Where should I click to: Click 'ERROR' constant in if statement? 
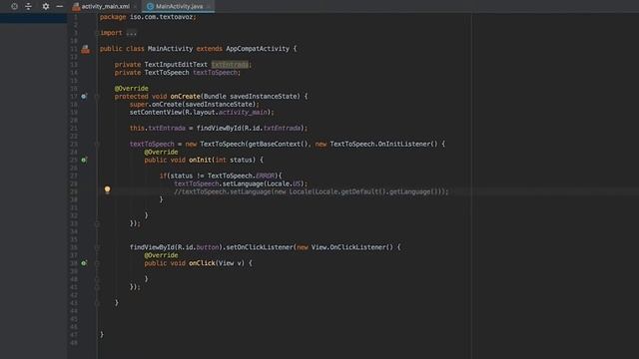pyautogui.click(x=266, y=176)
